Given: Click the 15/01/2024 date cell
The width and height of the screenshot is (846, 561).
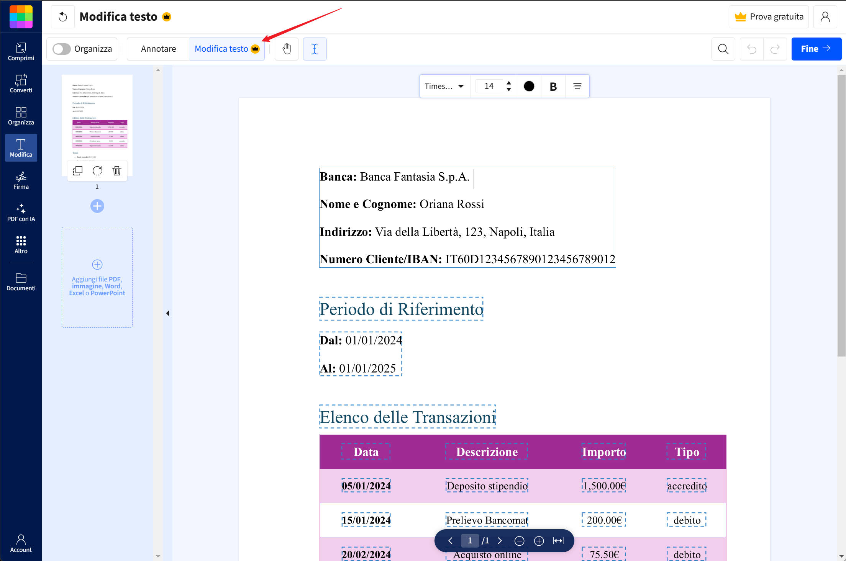Looking at the screenshot, I should (366, 520).
